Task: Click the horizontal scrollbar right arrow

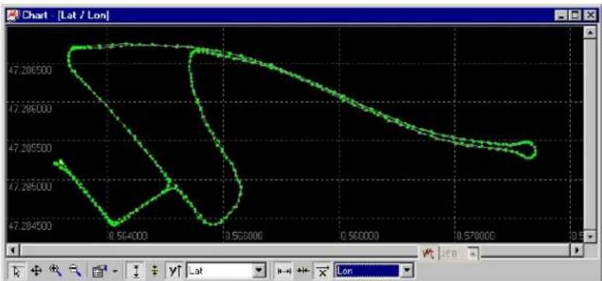Action: point(576,250)
